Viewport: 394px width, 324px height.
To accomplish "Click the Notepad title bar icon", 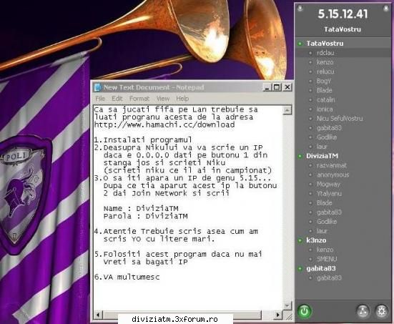I will point(97,87).
